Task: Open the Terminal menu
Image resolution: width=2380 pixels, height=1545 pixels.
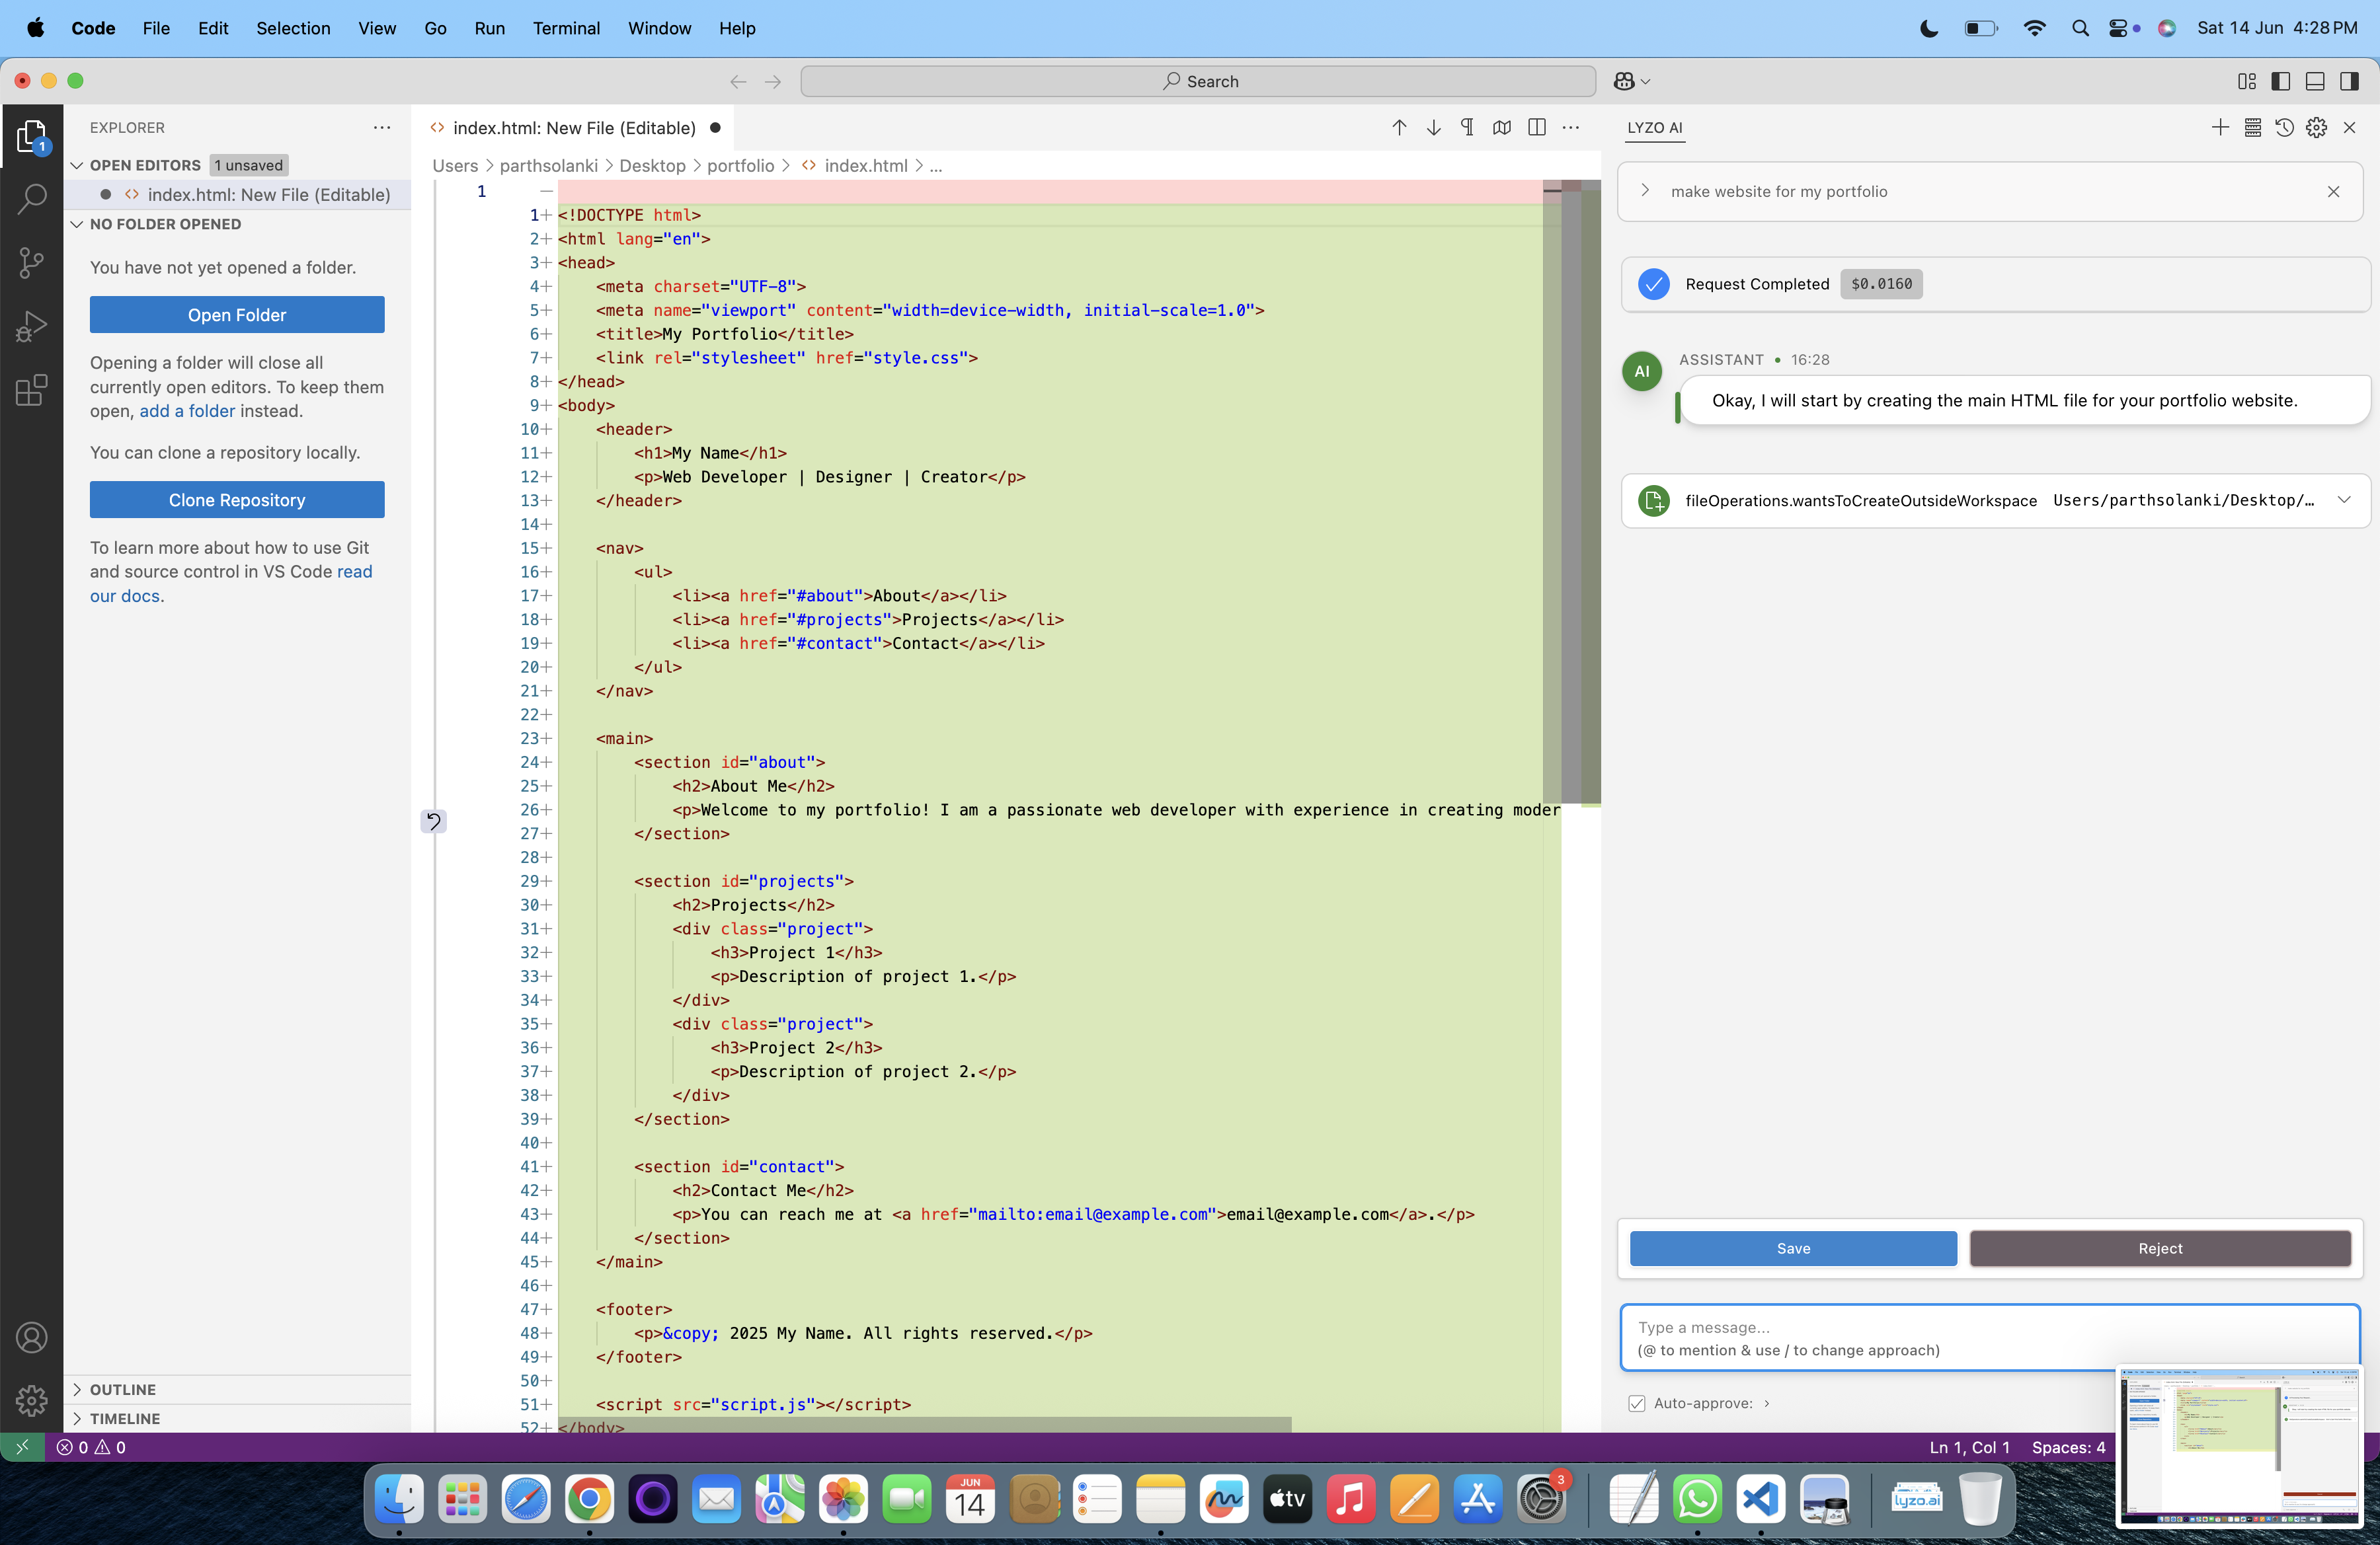Action: (566, 28)
